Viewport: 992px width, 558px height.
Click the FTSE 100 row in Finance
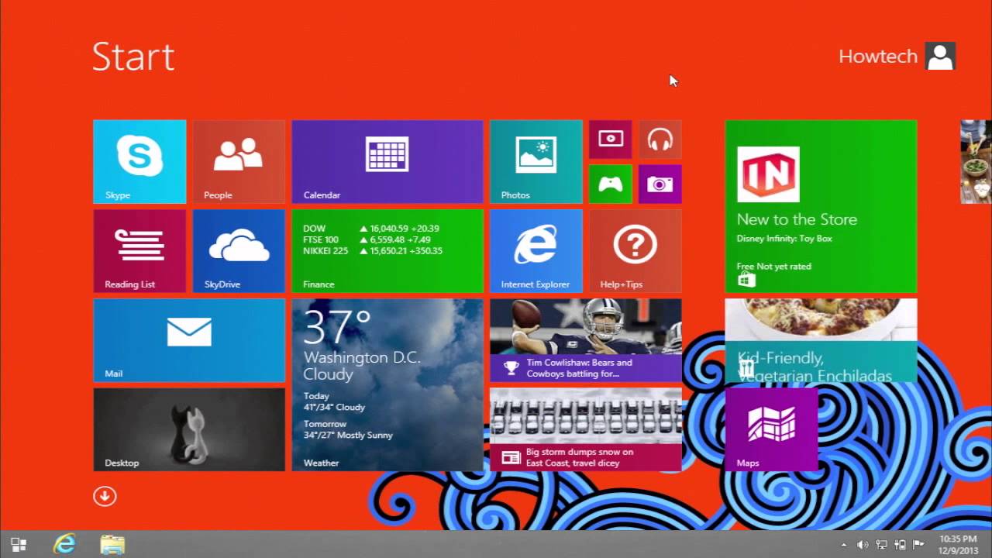(368, 239)
